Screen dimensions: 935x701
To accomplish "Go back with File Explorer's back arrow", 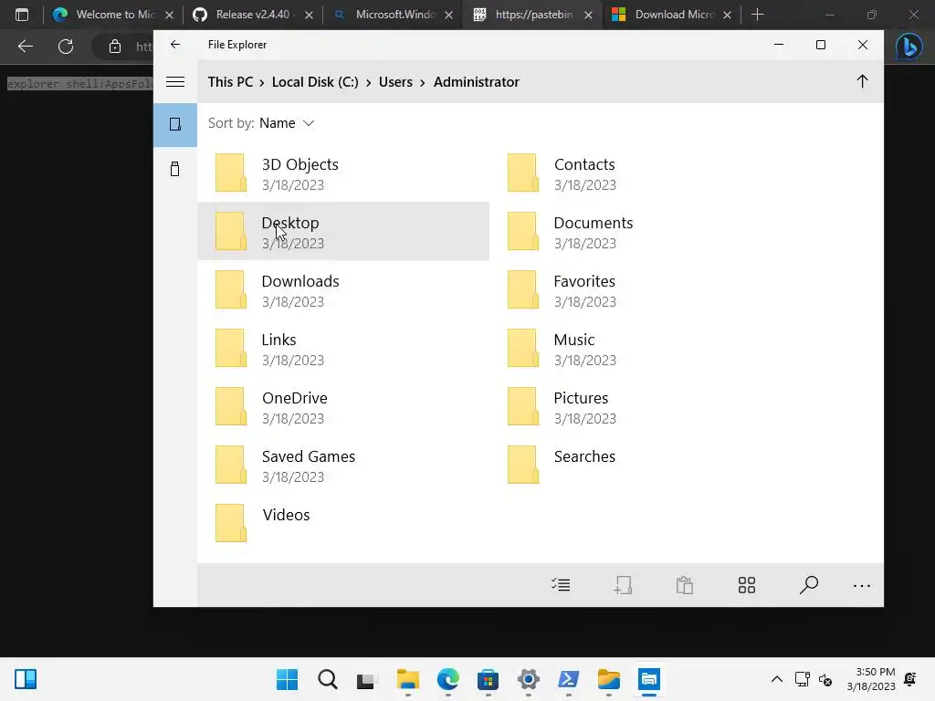I will tap(174, 44).
